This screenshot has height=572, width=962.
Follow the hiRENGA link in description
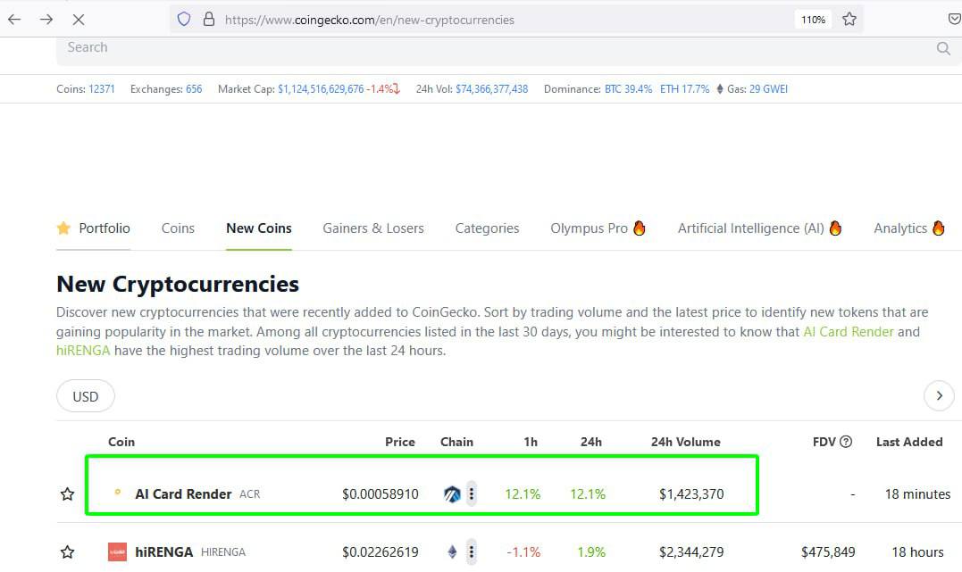83,351
